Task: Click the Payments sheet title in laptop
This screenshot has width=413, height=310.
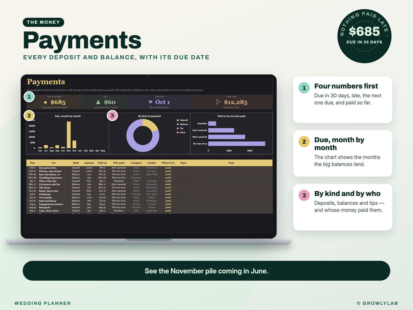Action: point(46,82)
